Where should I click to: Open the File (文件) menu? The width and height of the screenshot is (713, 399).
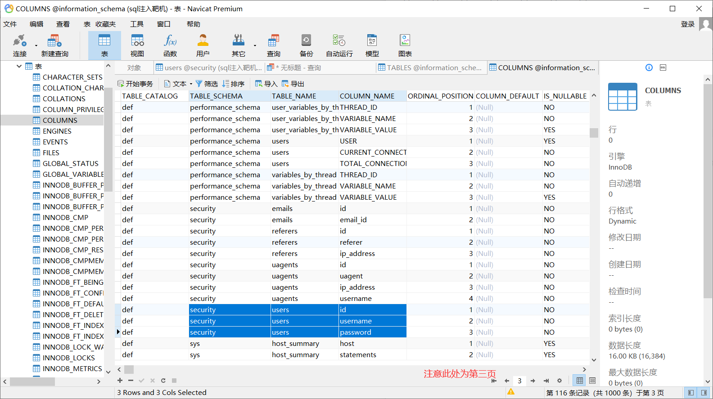pos(10,24)
